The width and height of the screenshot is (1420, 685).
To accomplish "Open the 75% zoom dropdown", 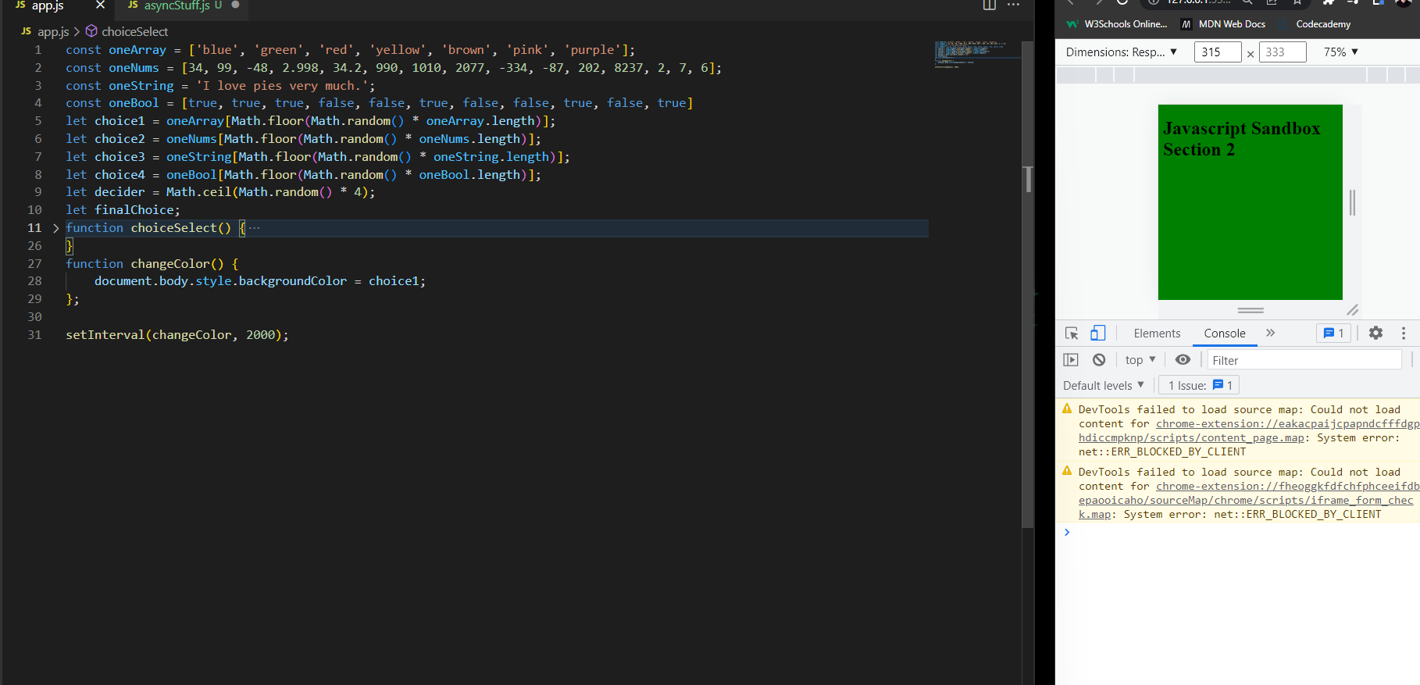I will pos(1341,52).
